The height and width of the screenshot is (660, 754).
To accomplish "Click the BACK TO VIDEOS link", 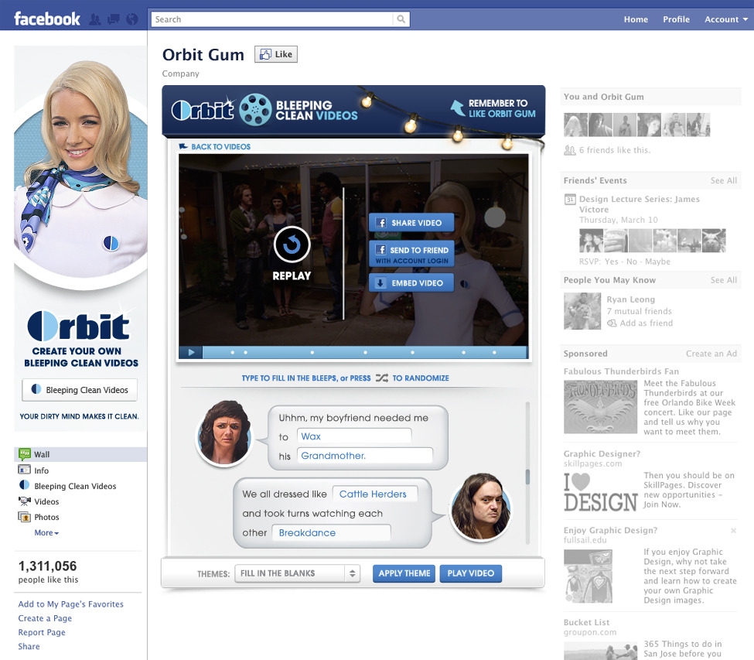I will (x=215, y=147).
